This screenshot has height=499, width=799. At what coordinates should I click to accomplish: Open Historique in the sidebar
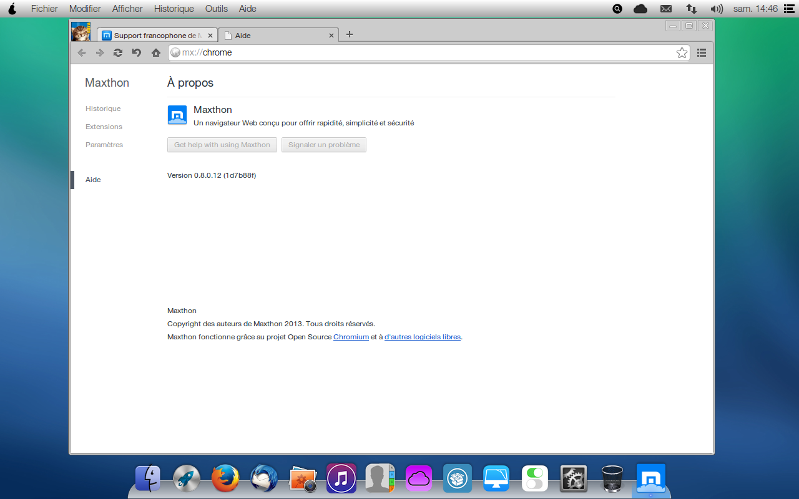103,109
